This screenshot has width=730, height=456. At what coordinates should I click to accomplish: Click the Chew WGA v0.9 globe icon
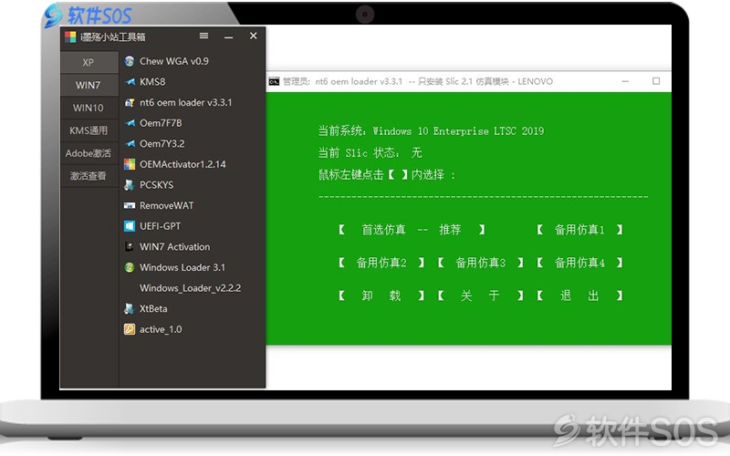click(130, 61)
